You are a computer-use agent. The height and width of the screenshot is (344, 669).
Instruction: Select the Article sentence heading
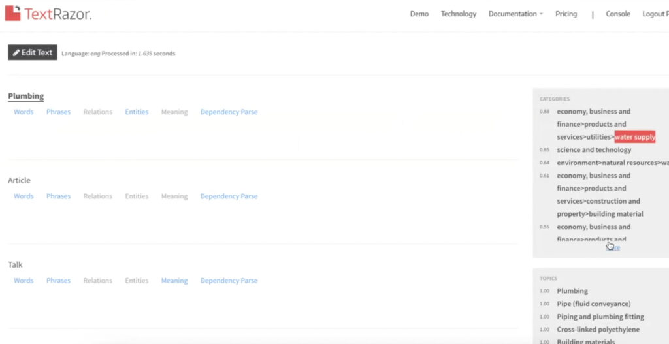point(19,180)
